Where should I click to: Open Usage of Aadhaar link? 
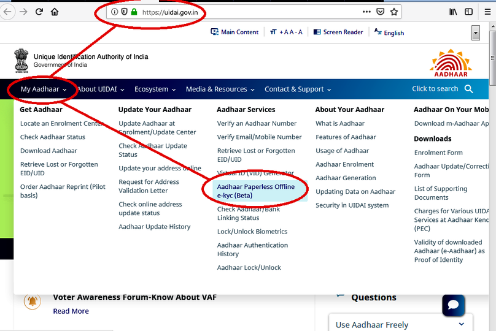(343, 151)
